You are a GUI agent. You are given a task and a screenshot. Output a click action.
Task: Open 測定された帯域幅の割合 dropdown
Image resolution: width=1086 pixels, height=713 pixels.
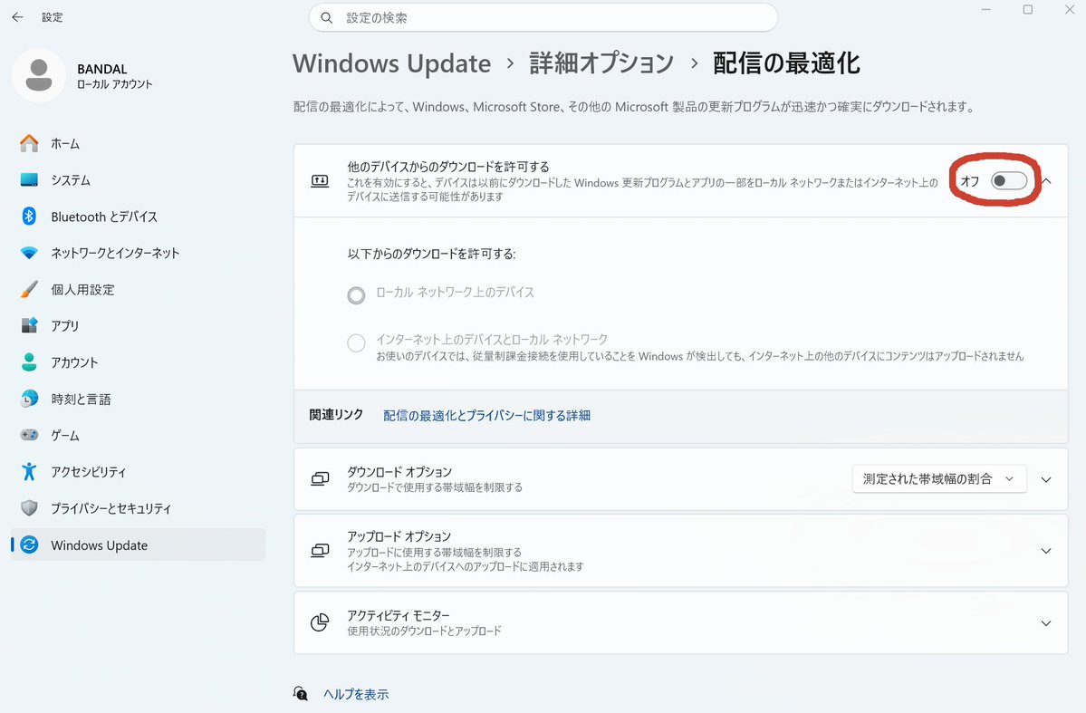pos(939,478)
